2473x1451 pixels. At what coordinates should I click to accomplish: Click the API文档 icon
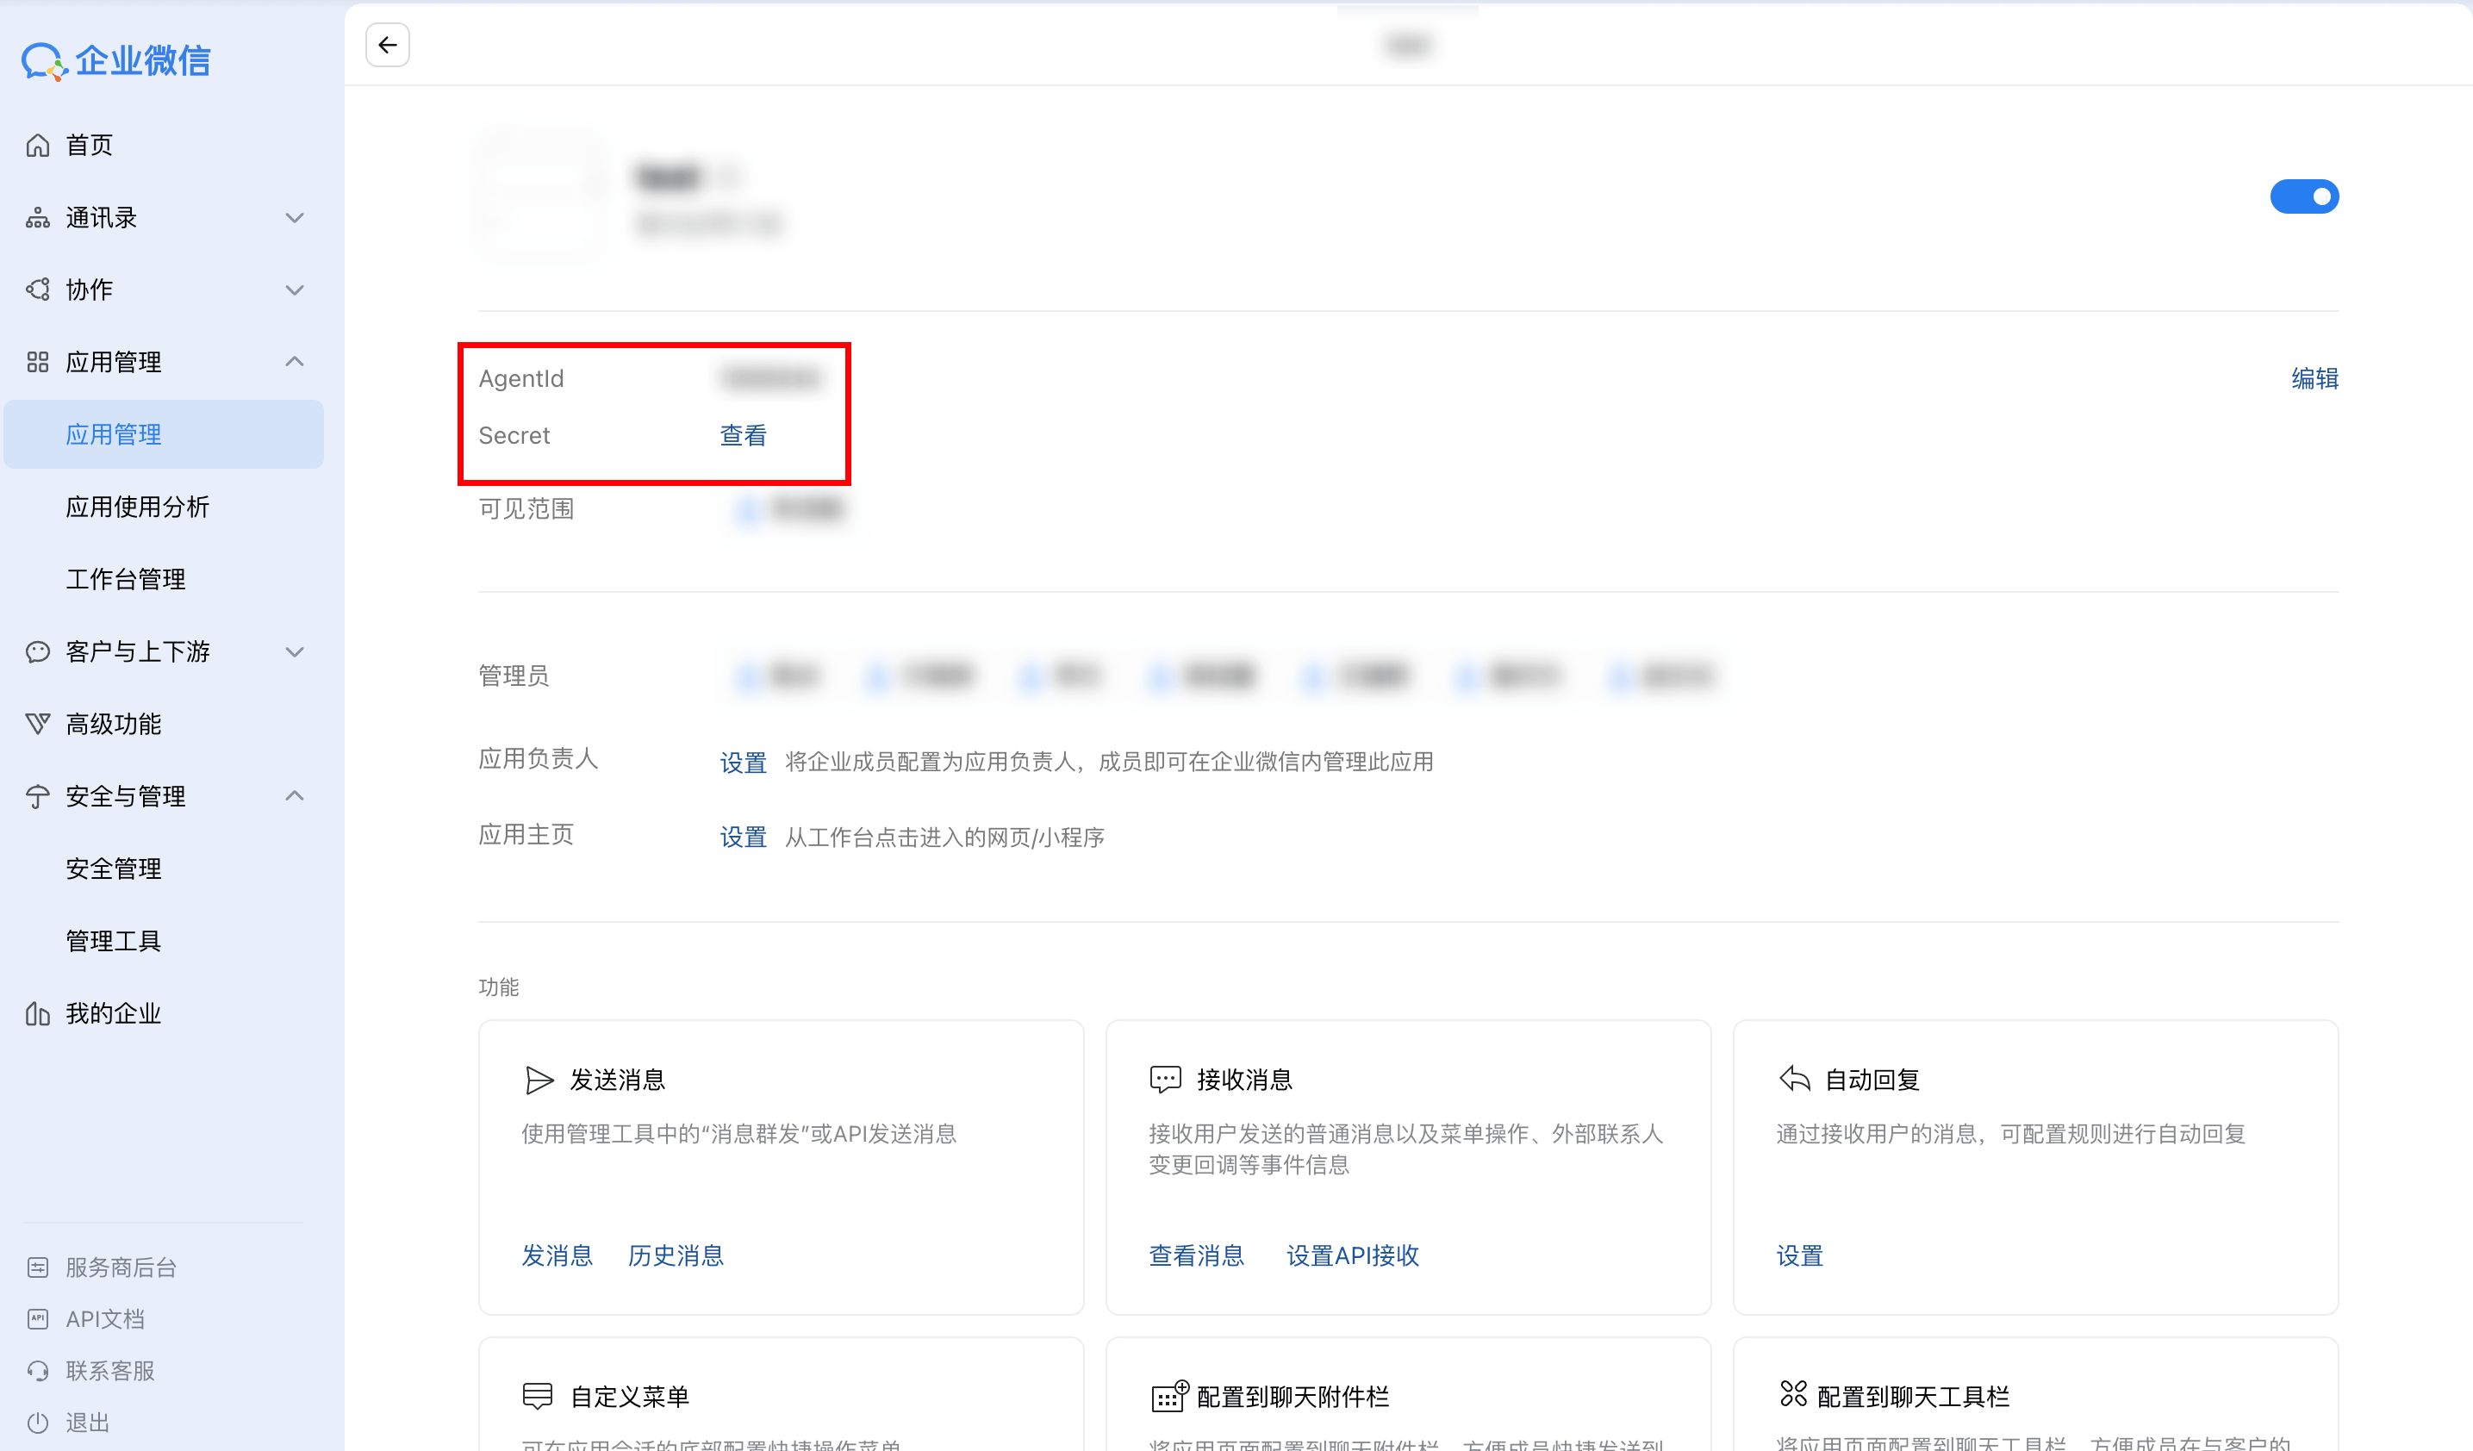pyautogui.click(x=37, y=1318)
